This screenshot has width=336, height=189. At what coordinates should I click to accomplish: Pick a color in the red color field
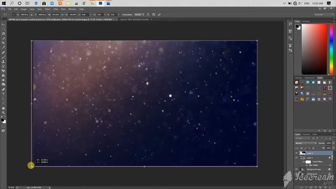pyautogui.click(x=314, y=49)
